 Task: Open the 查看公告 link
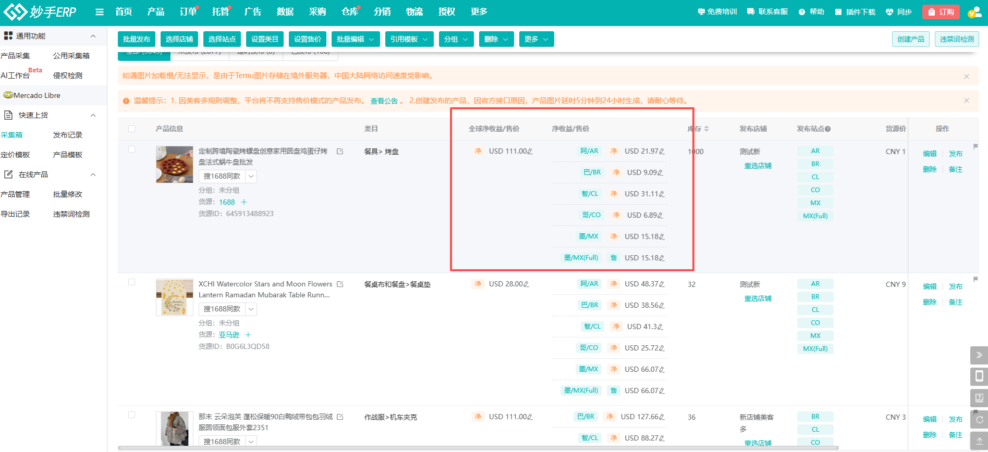[384, 101]
